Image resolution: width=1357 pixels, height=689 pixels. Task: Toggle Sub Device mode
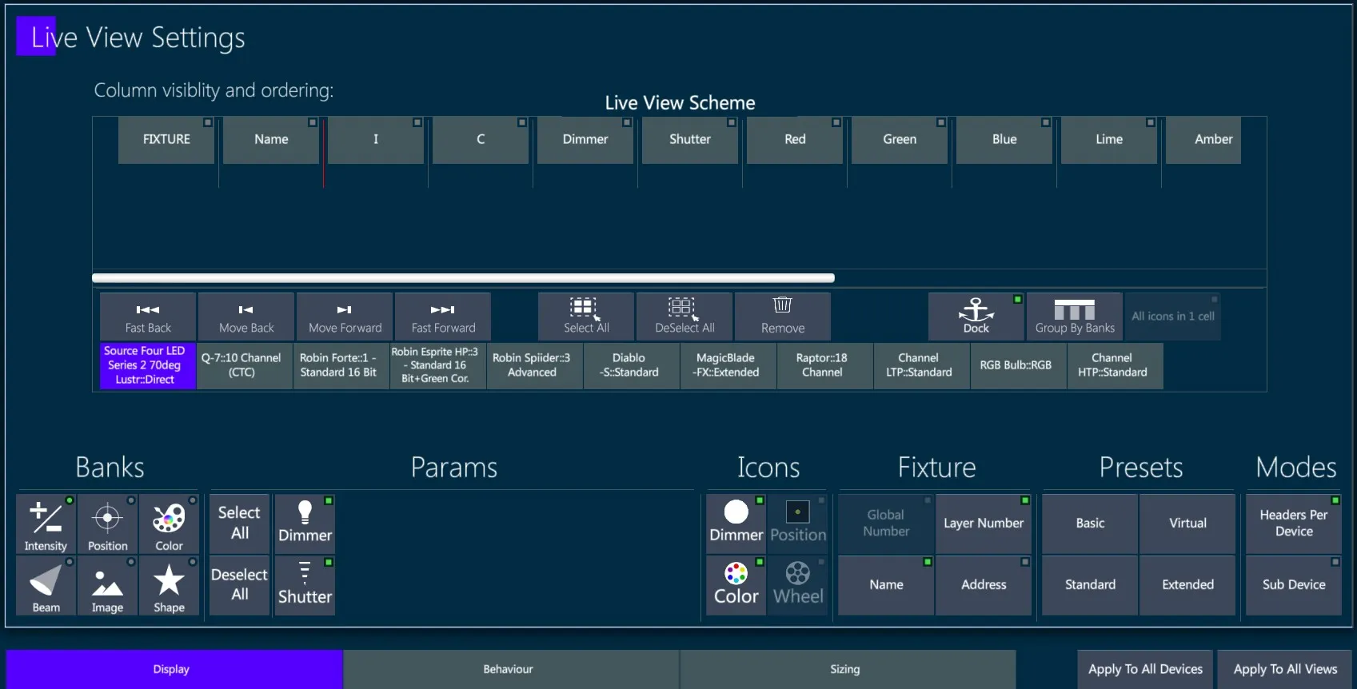(1294, 585)
